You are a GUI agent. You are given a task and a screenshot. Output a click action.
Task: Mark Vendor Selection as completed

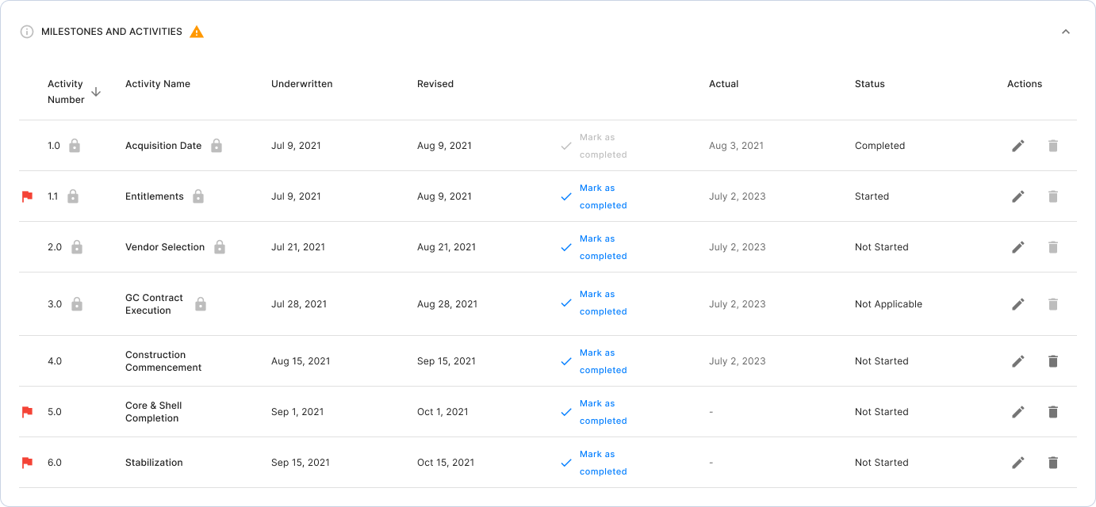tap(594, 247)
